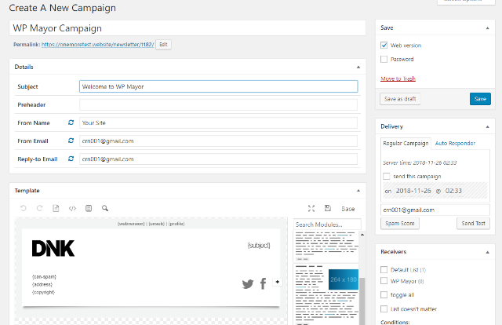Click the redo icon in Template toolbar

pyautogui.click(x=39, y=208)
